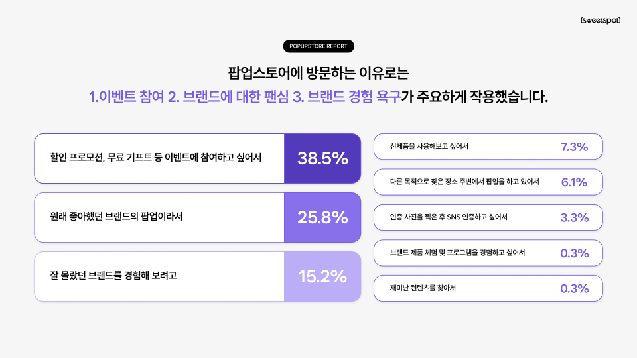The image size is (637, 358).
Task: Click the 6.1% value
Action: click(575, 182)
